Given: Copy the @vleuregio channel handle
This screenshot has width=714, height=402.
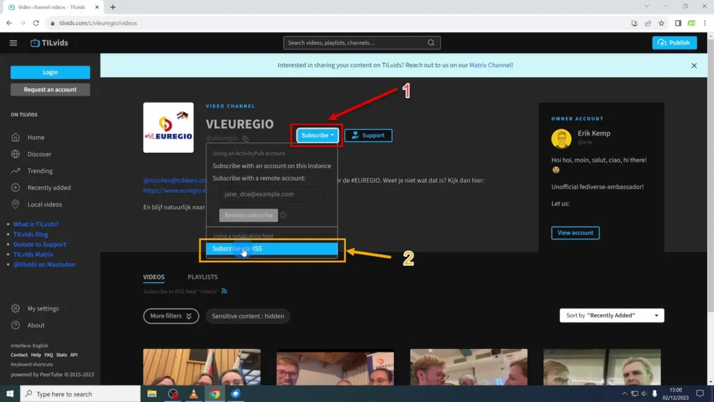Looking at the screenshot, I should pos(245,138).
